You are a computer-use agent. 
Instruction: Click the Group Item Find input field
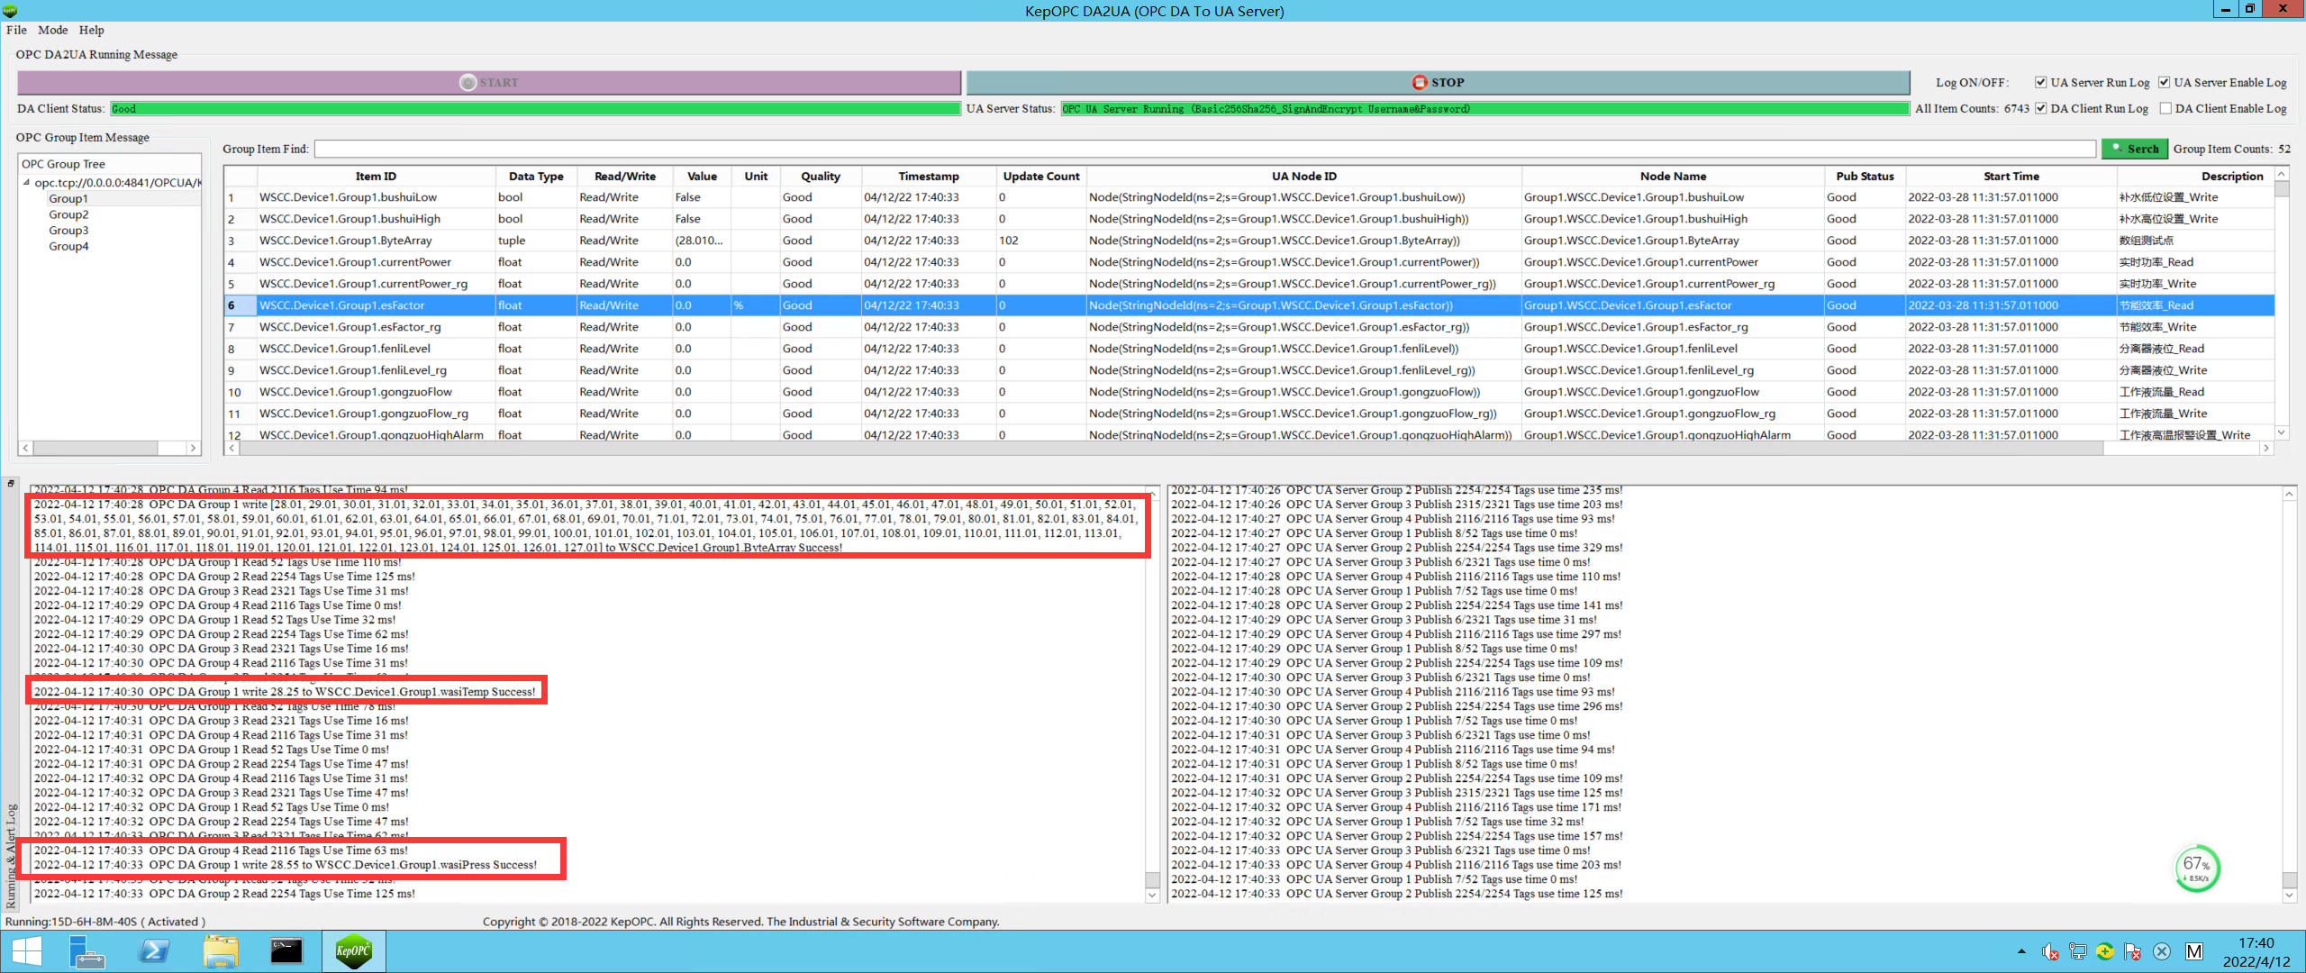click(1203, 149)
